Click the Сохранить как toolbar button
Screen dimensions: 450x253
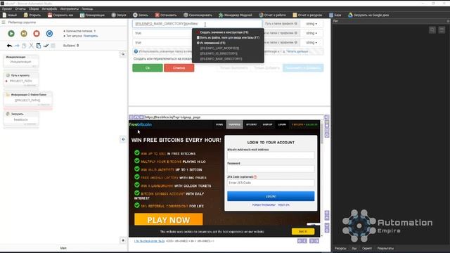pos(60,15)
